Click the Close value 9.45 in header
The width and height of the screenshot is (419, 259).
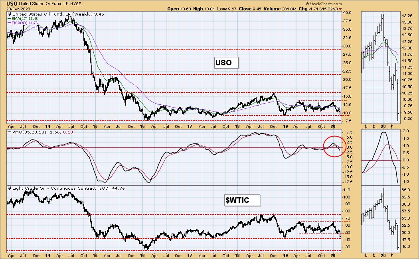coord(257,9)
